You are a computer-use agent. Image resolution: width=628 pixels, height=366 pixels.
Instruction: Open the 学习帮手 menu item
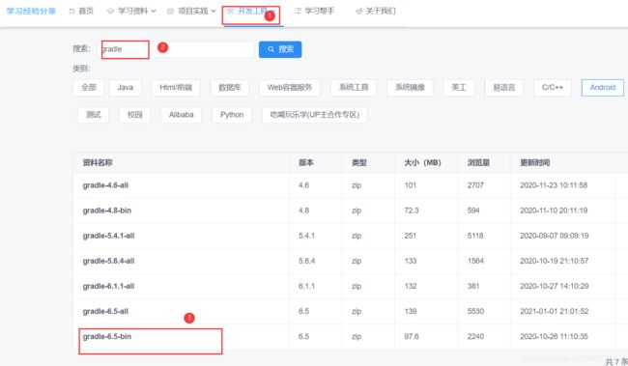pyautogui.click(x=319, y=12)
